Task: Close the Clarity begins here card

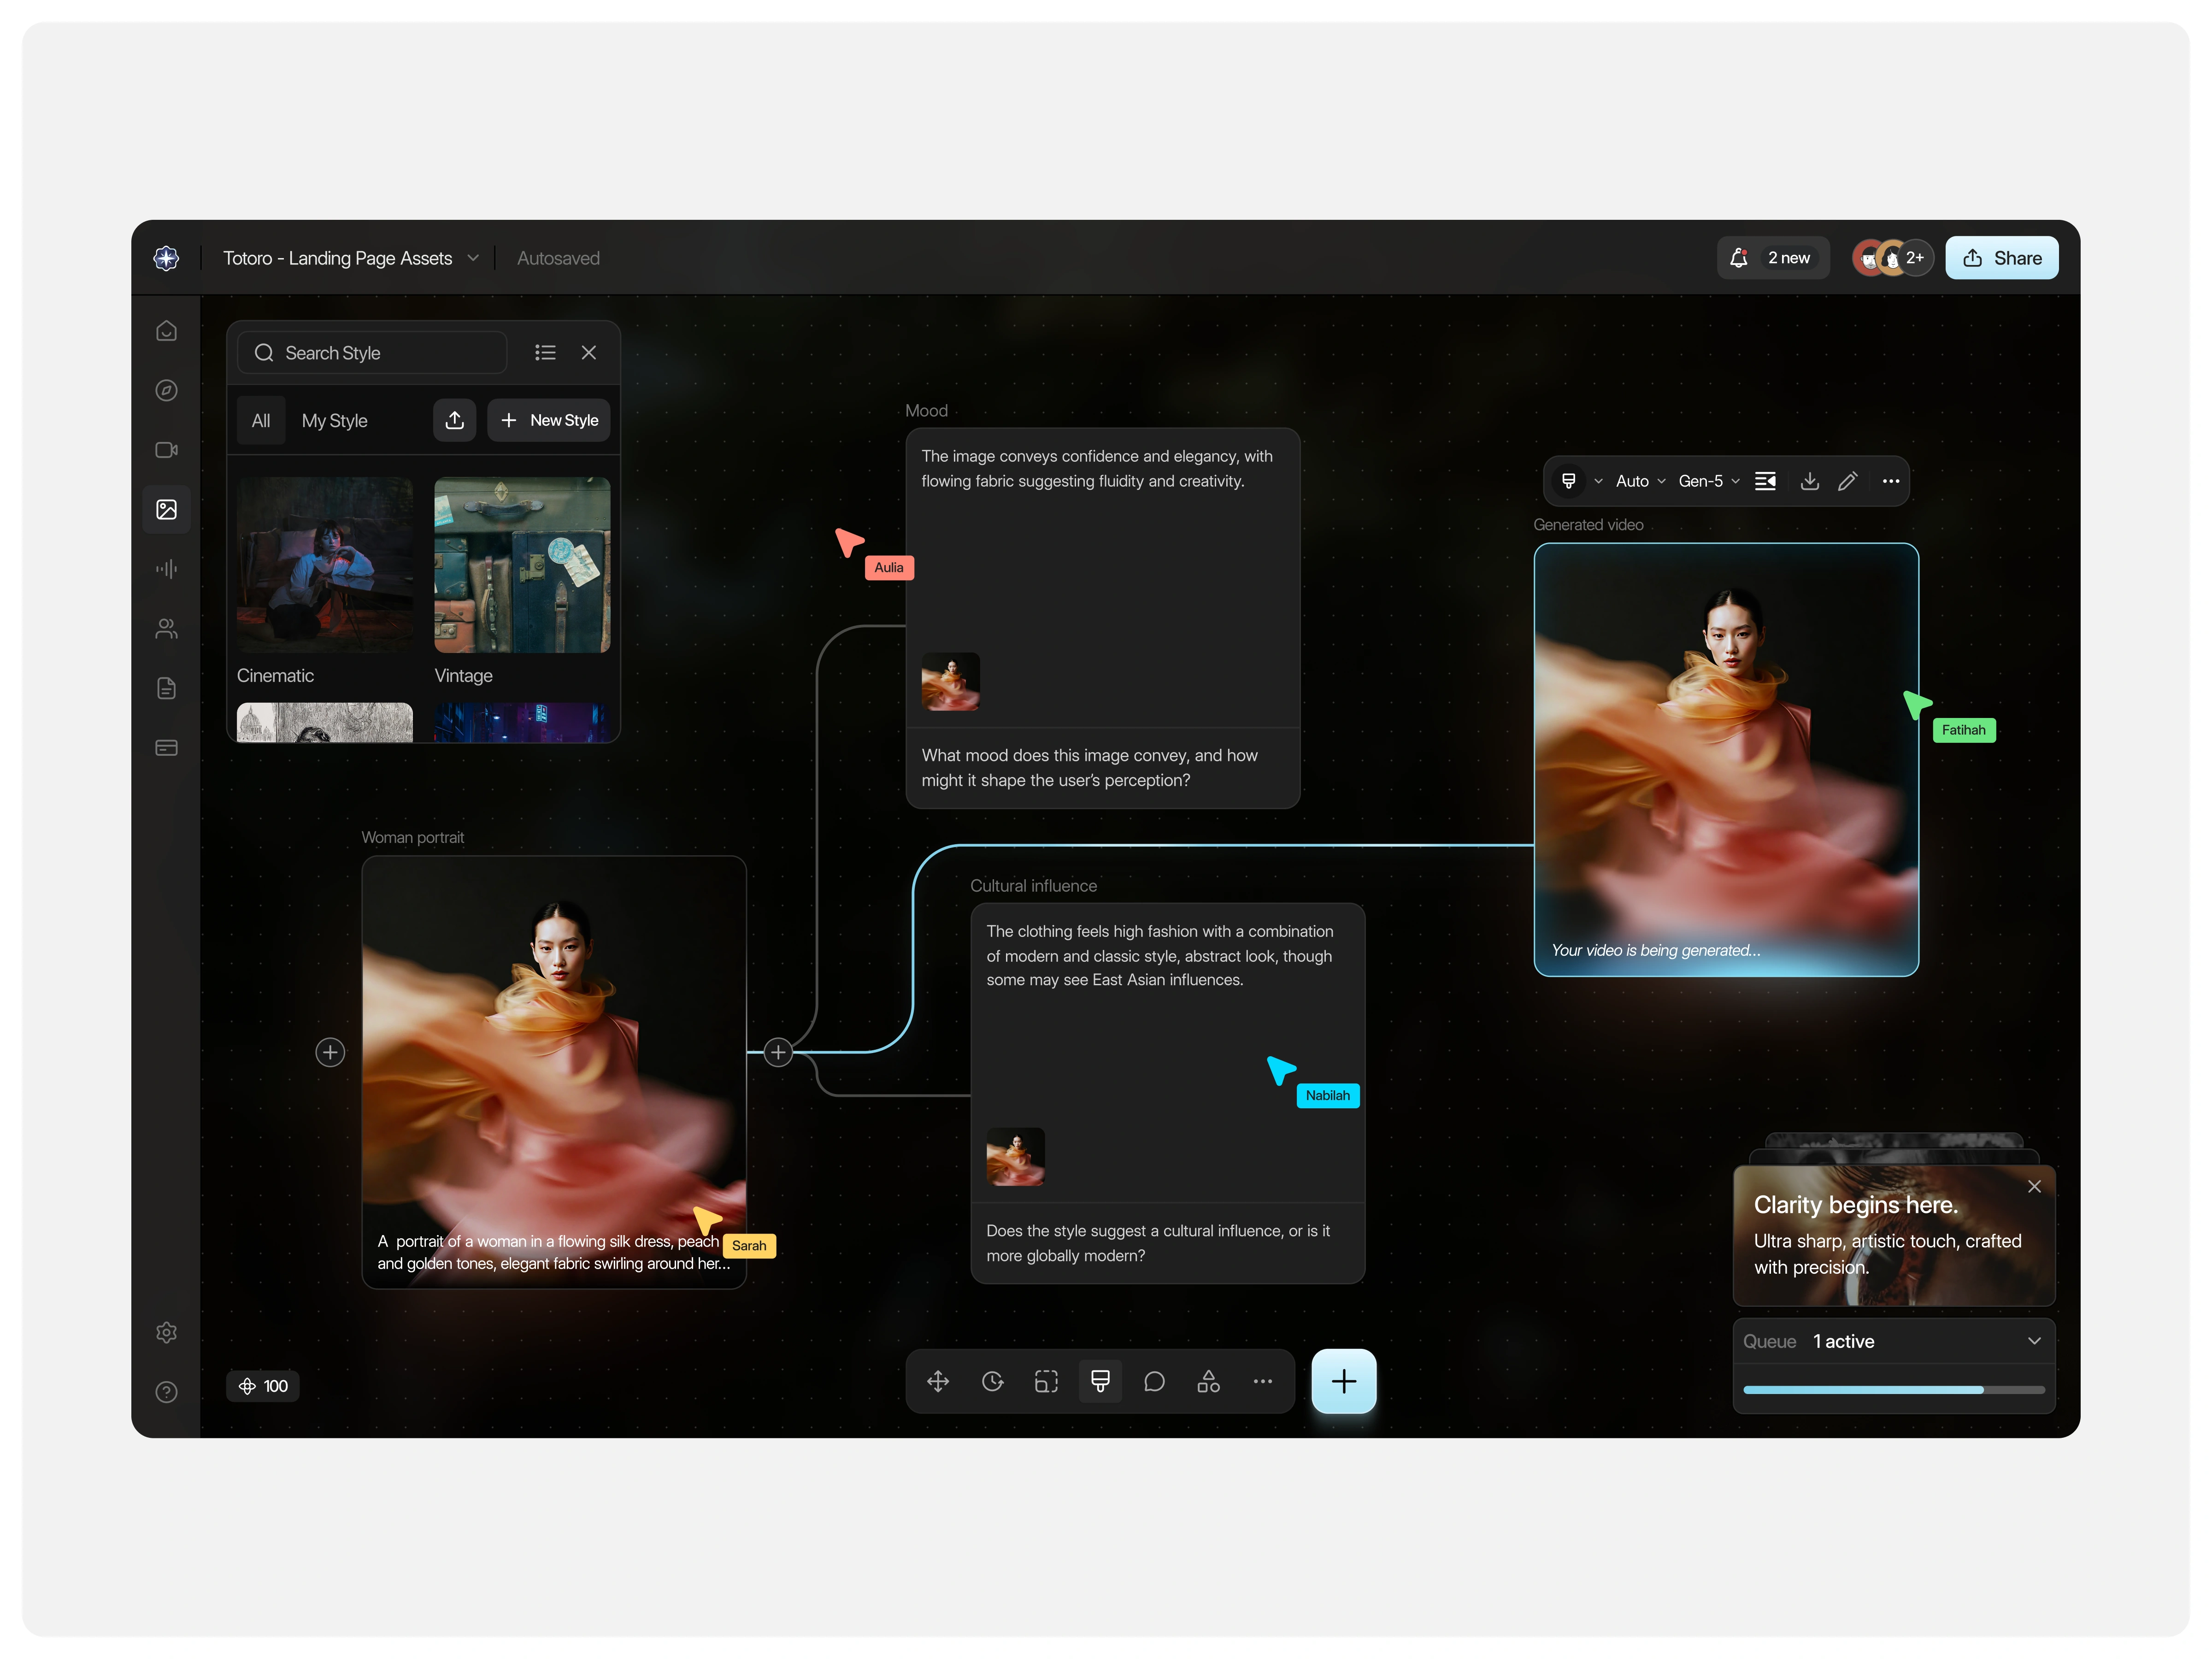Action: [2034, 1187]
